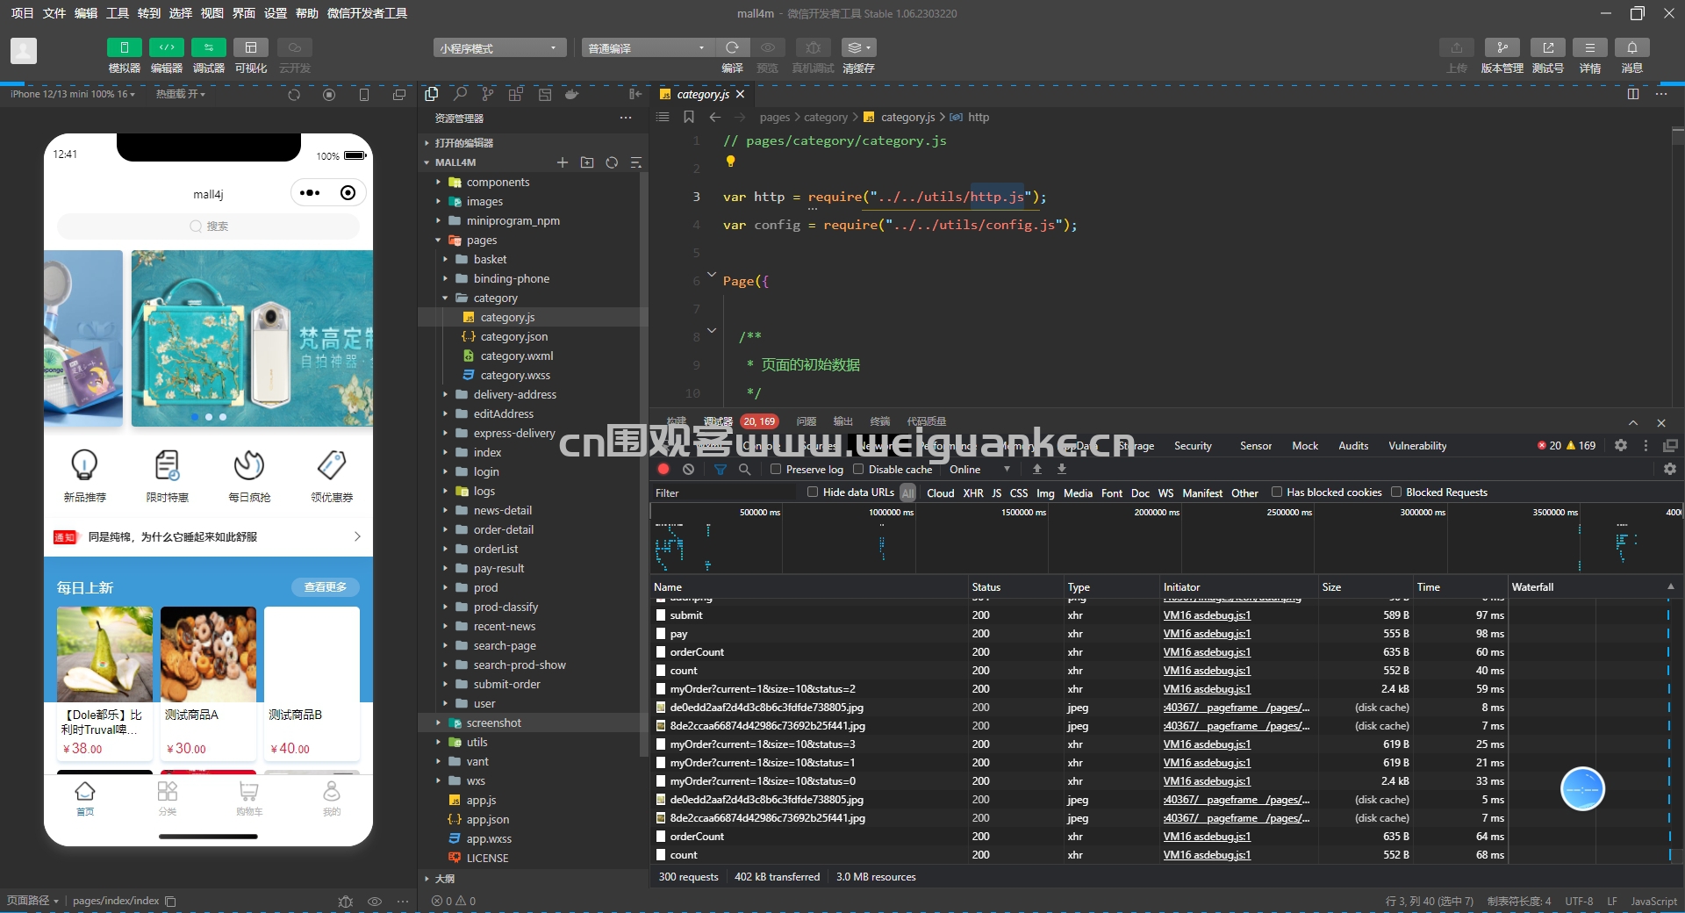1685x913 pixels.
Task: Open version management icon
Action: [1502, 47]
